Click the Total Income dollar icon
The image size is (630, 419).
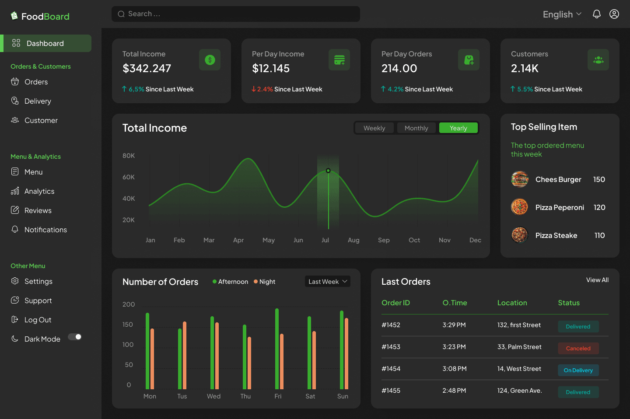point(210,60)
